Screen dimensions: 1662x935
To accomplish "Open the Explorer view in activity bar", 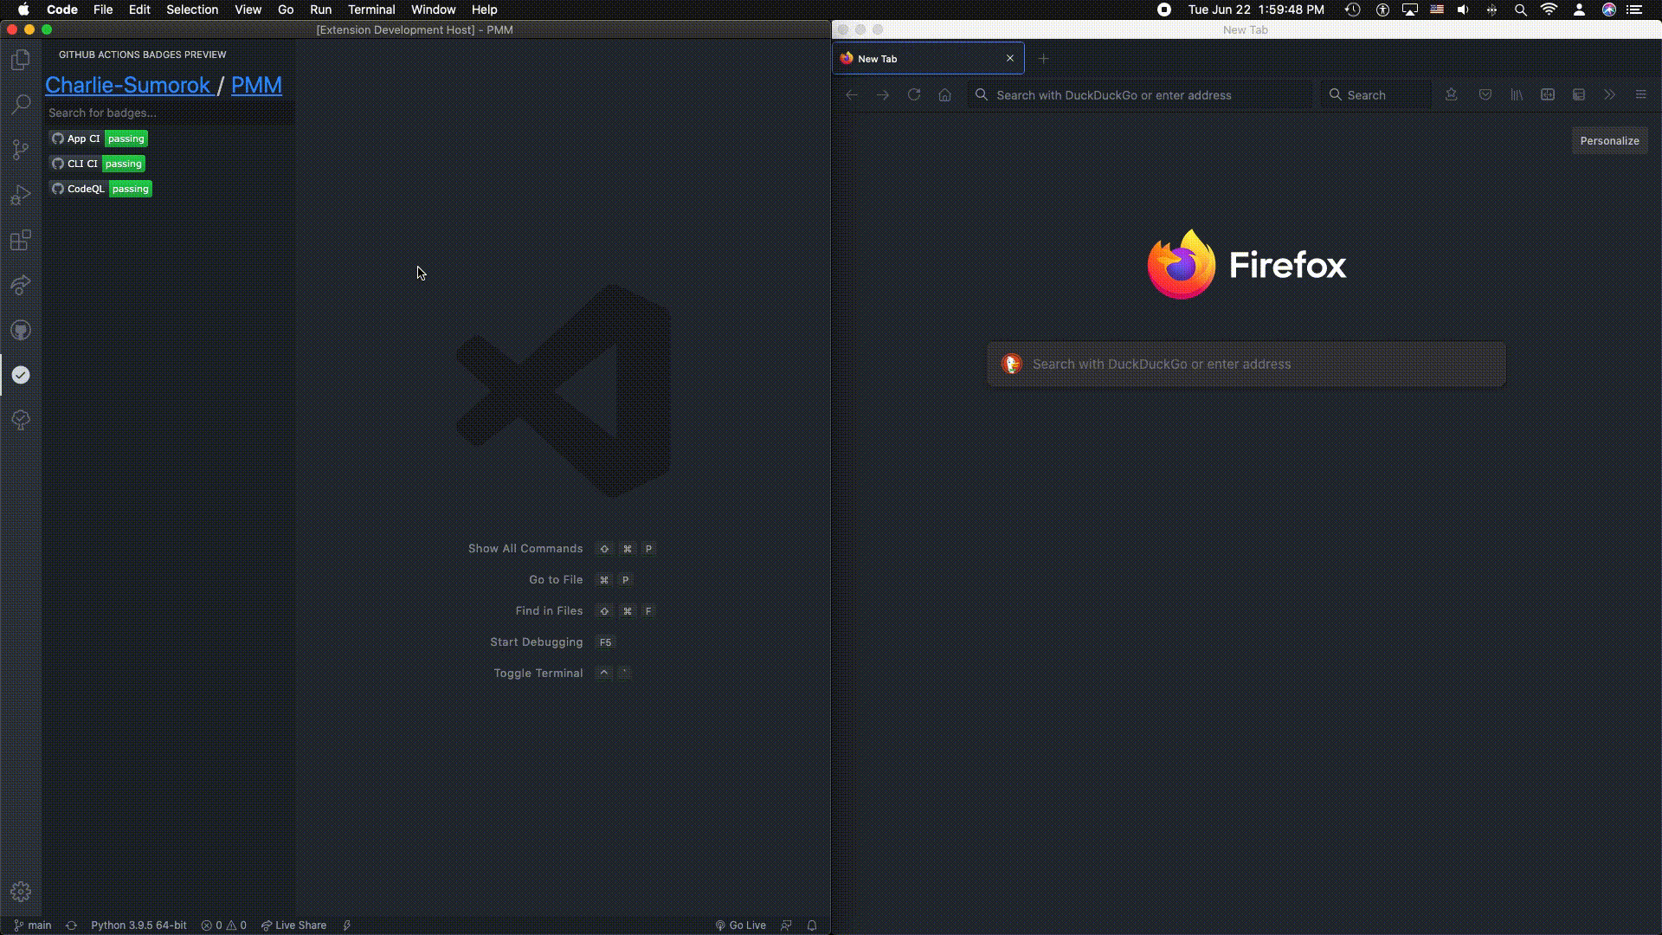I will point(21,60).
